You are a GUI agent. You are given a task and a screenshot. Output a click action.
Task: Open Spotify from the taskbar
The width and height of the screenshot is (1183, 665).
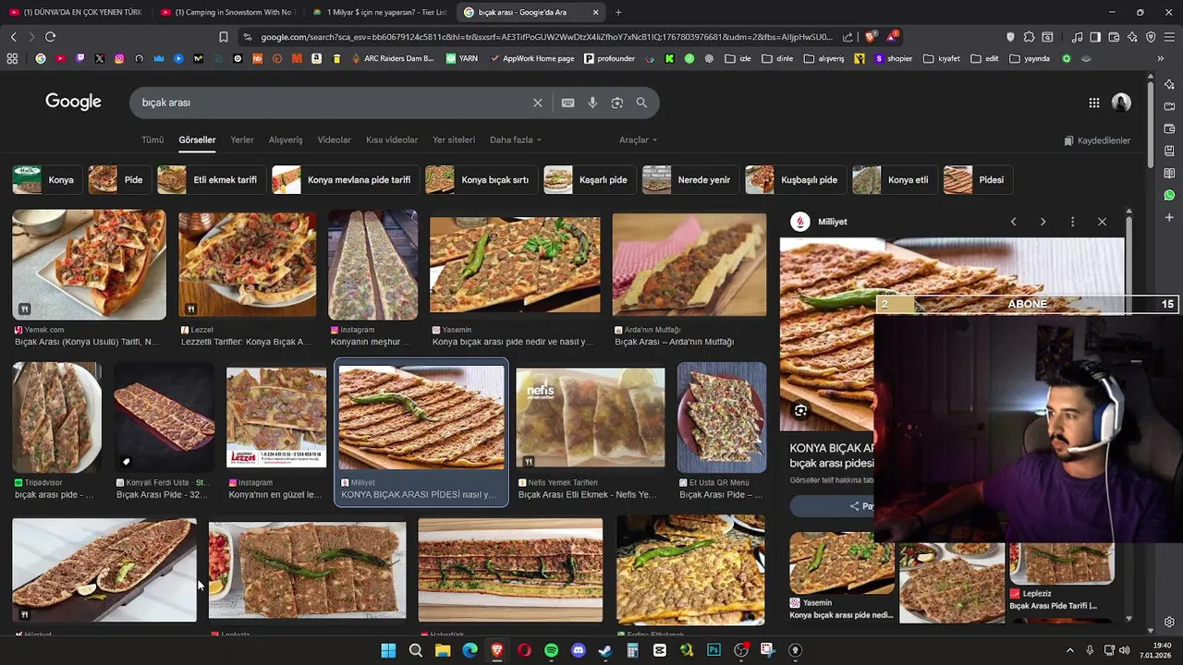[x=552, y=650]
